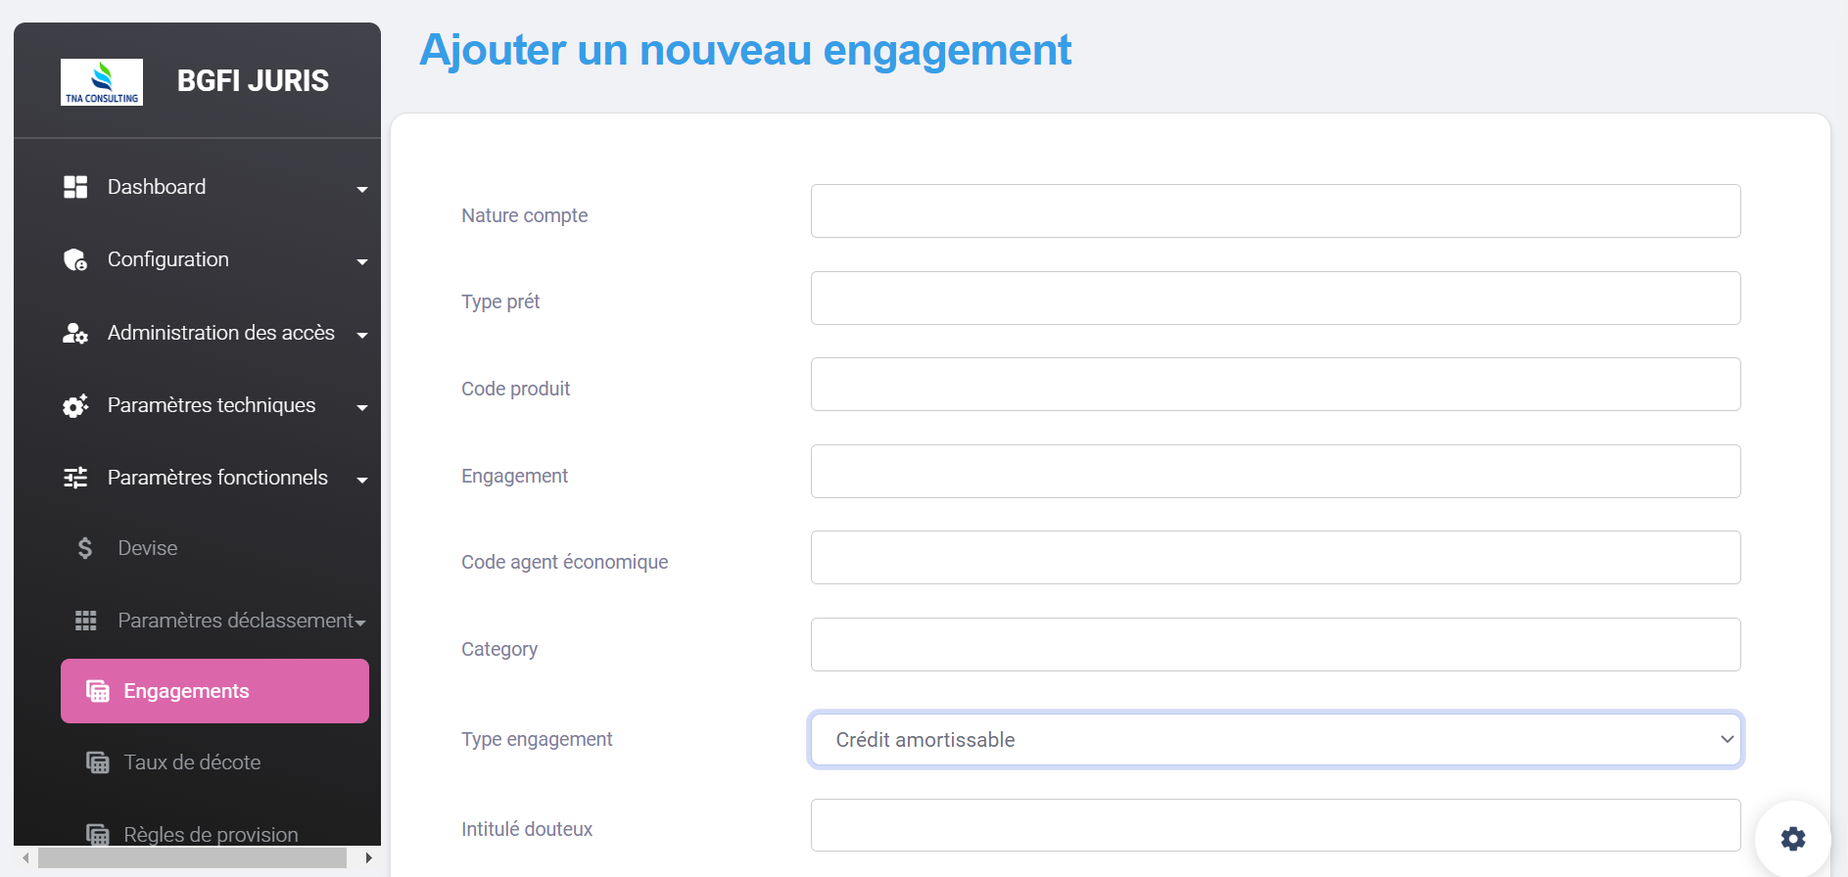Go to Taux de décote page
This screenshot has height=877, width=1848.
pyautogui.click(x=192, y=762)
